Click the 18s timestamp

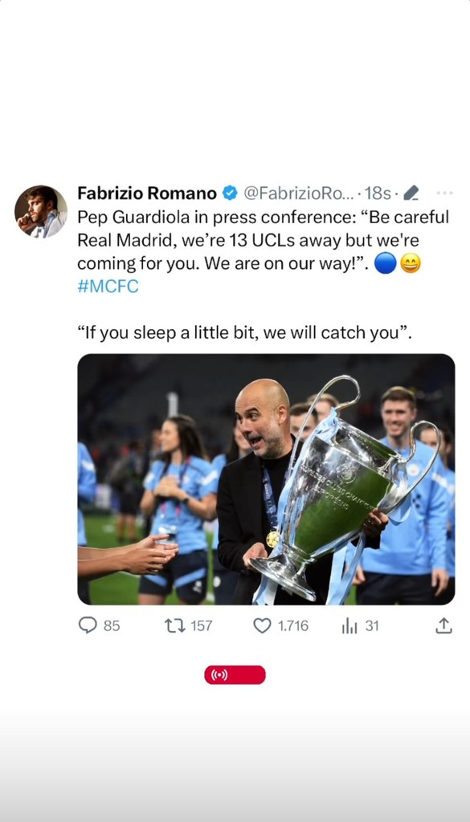click(x=377, y=193)
